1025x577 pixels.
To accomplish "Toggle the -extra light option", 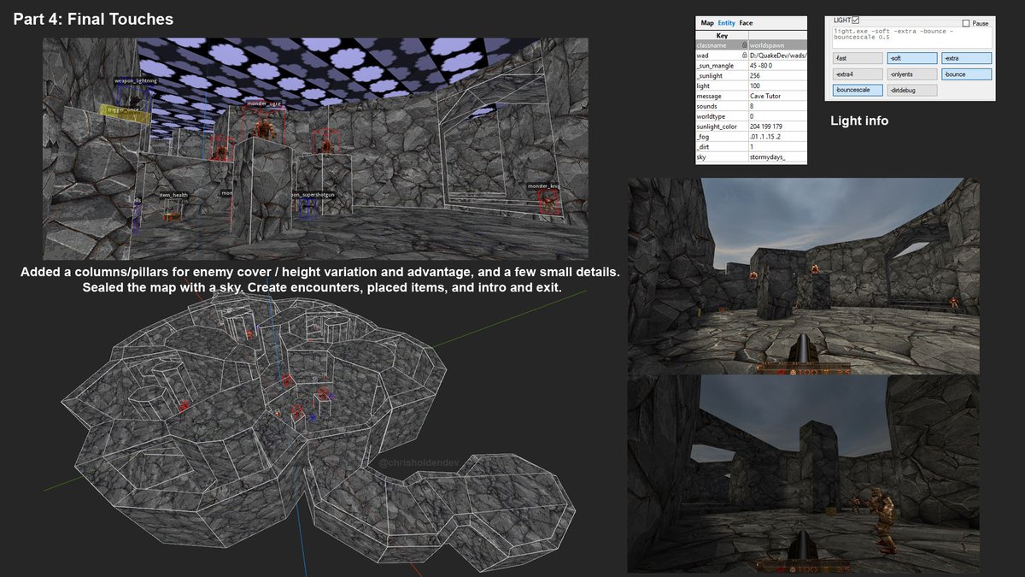I will (x=967, y=58).
